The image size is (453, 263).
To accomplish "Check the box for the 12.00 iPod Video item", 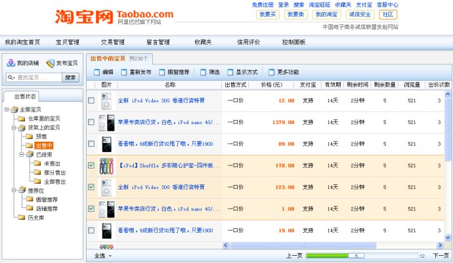I will (x=91, y=100).
